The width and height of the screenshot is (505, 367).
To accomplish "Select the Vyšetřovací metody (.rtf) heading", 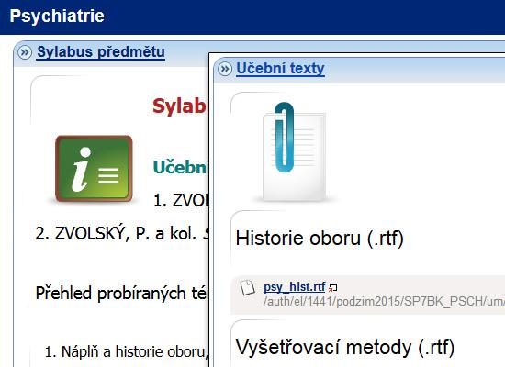I will (345, 348).
